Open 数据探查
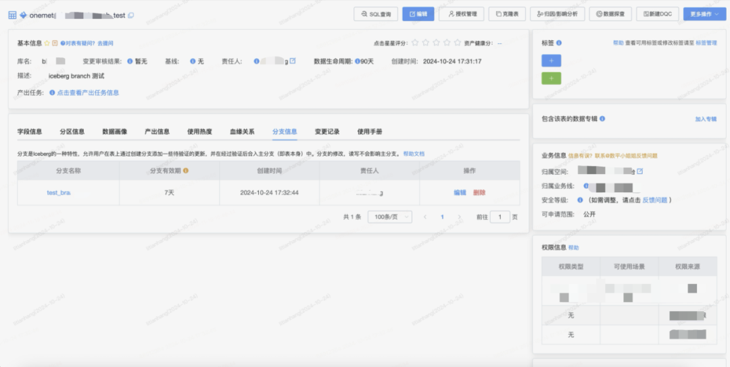The image size is (730, 367). click(610, 14)
